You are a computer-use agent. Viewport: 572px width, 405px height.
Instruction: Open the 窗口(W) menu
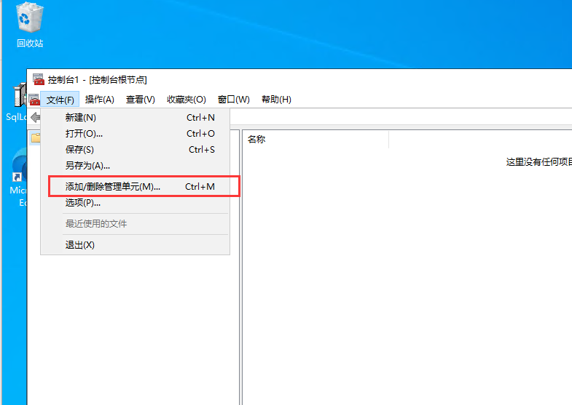(233, 100)
